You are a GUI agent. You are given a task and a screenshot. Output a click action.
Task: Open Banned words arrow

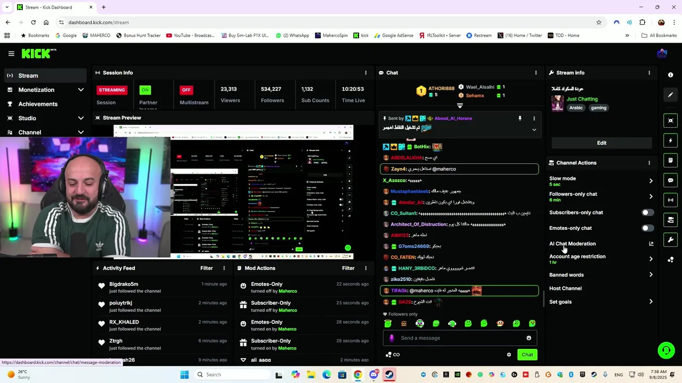click(651, 274)
